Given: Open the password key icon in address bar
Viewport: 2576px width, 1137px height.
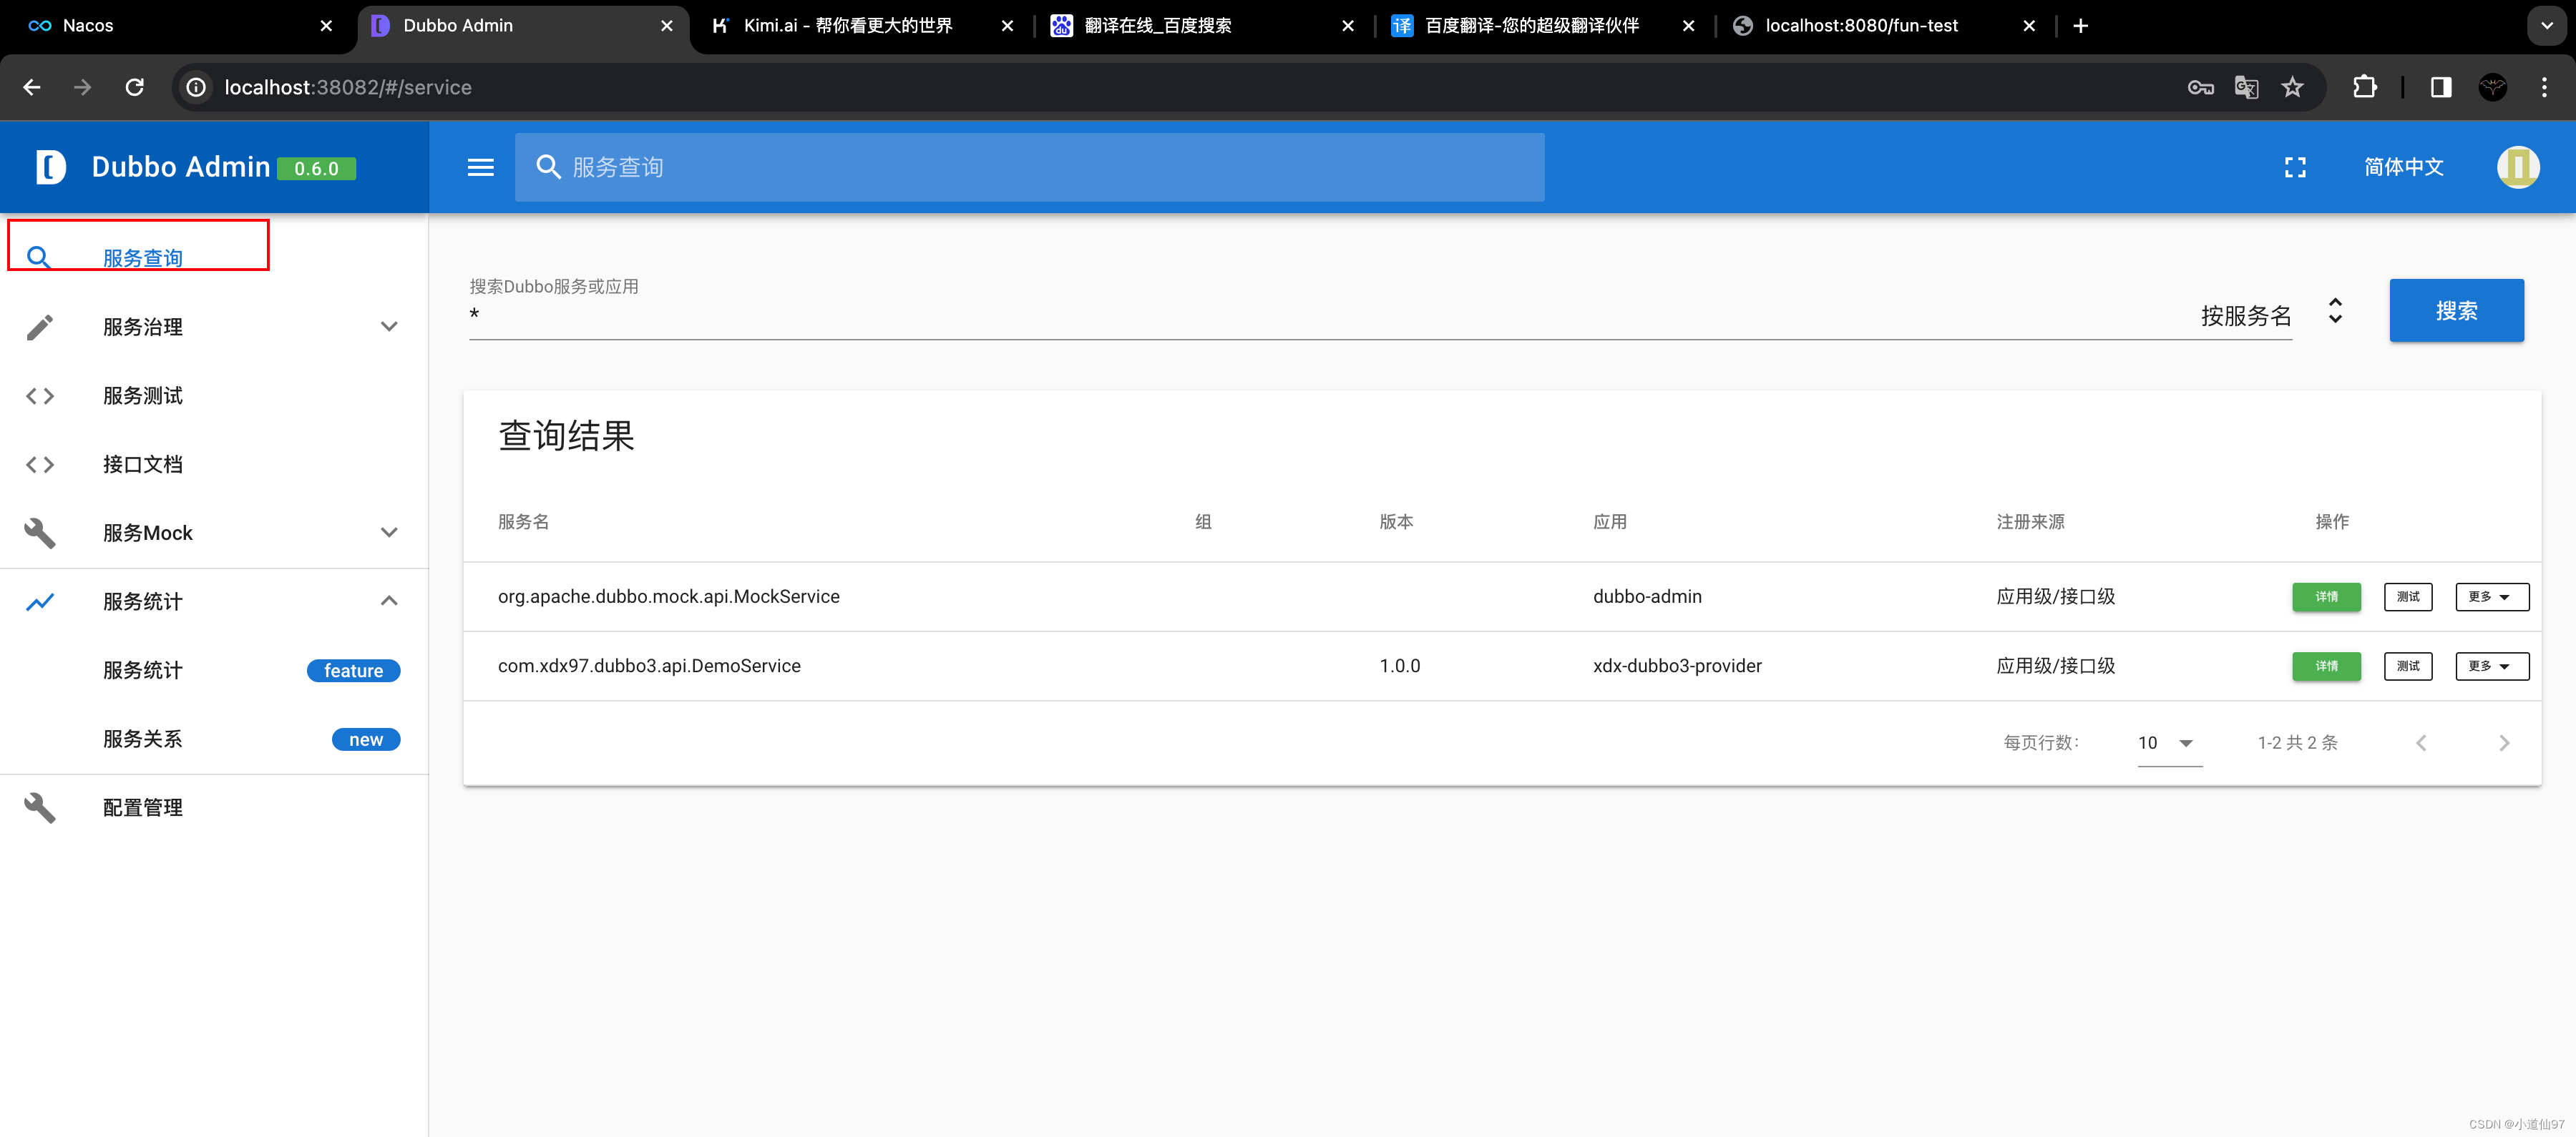Looking at the screenshot, I should point(2200,87).
